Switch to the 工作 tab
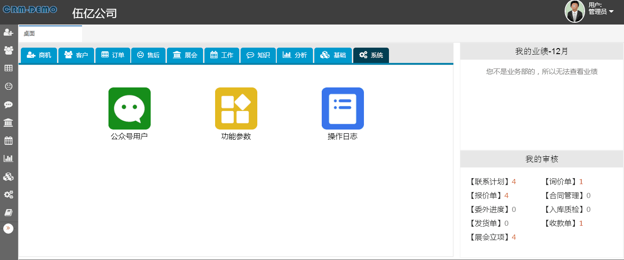The image size is (624, 260). tap(222, 55)
